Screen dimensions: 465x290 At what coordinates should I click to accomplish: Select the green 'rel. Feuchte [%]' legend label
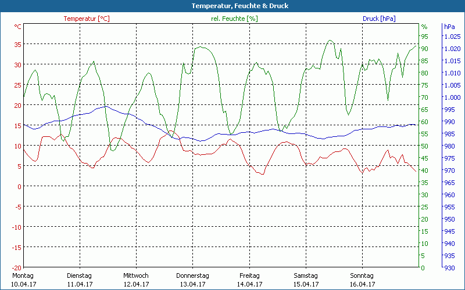click(x=234, y=19)
